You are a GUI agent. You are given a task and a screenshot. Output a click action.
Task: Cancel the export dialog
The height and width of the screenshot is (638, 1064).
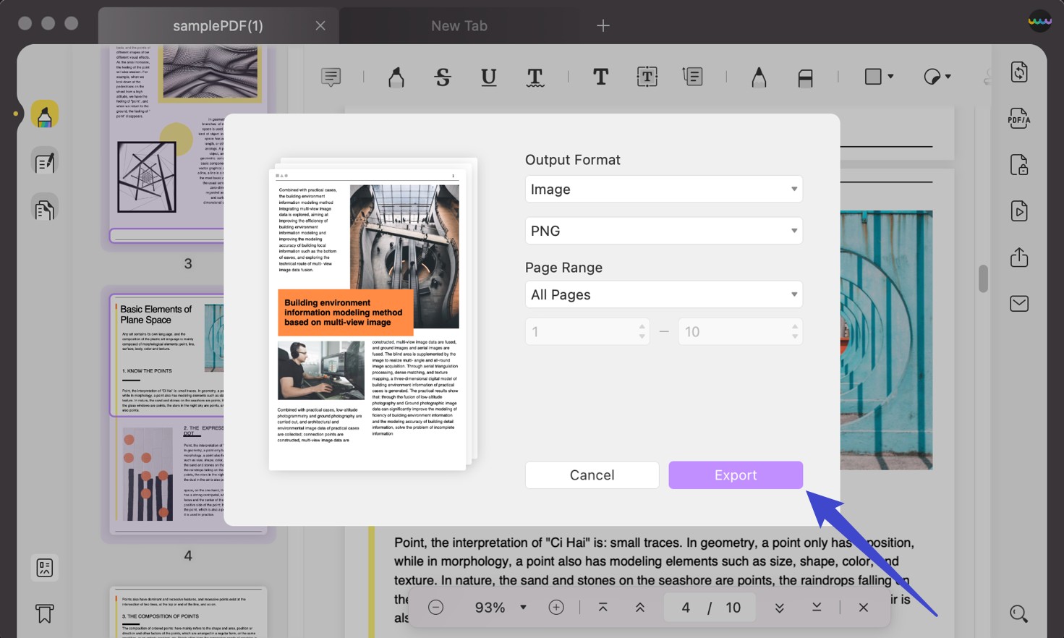click(592, 475)
